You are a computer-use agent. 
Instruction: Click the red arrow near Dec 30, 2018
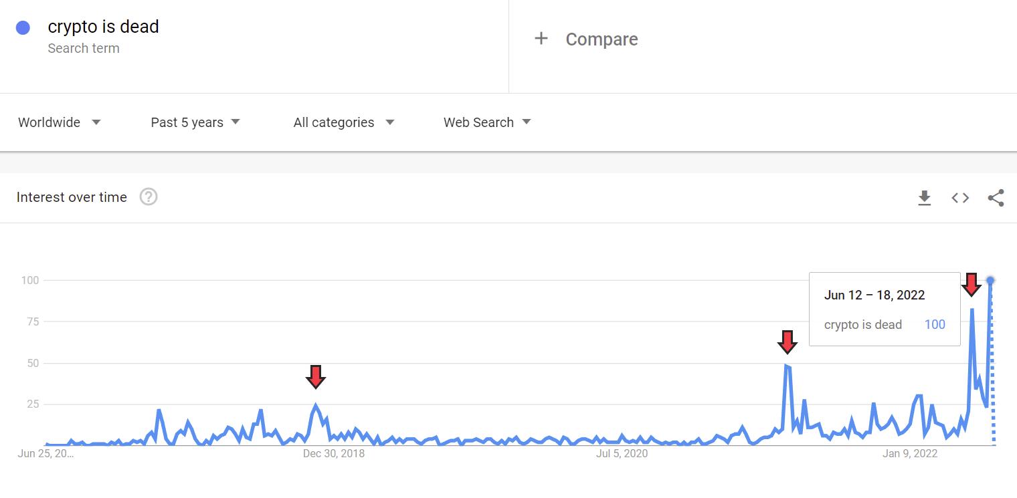[x=316, y=376]
